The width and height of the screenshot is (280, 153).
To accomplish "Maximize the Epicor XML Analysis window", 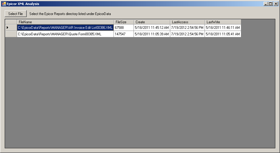I will (x=271, y=4).
